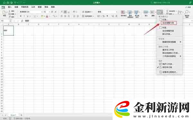Choose 自动调整列宽 (AutoFit Column Width) menu item

(x=170, y=31)
